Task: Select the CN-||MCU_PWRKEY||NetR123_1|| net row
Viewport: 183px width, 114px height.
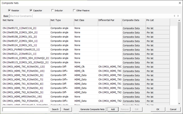Action: click(86, 50)
